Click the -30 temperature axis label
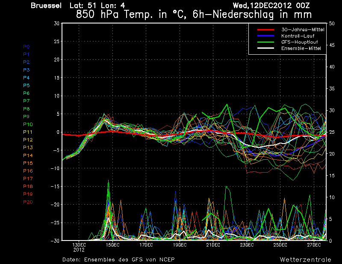342x264 pixels. [x=55, y=241]
